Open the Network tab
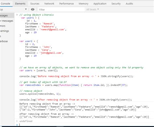 (49, 4)
